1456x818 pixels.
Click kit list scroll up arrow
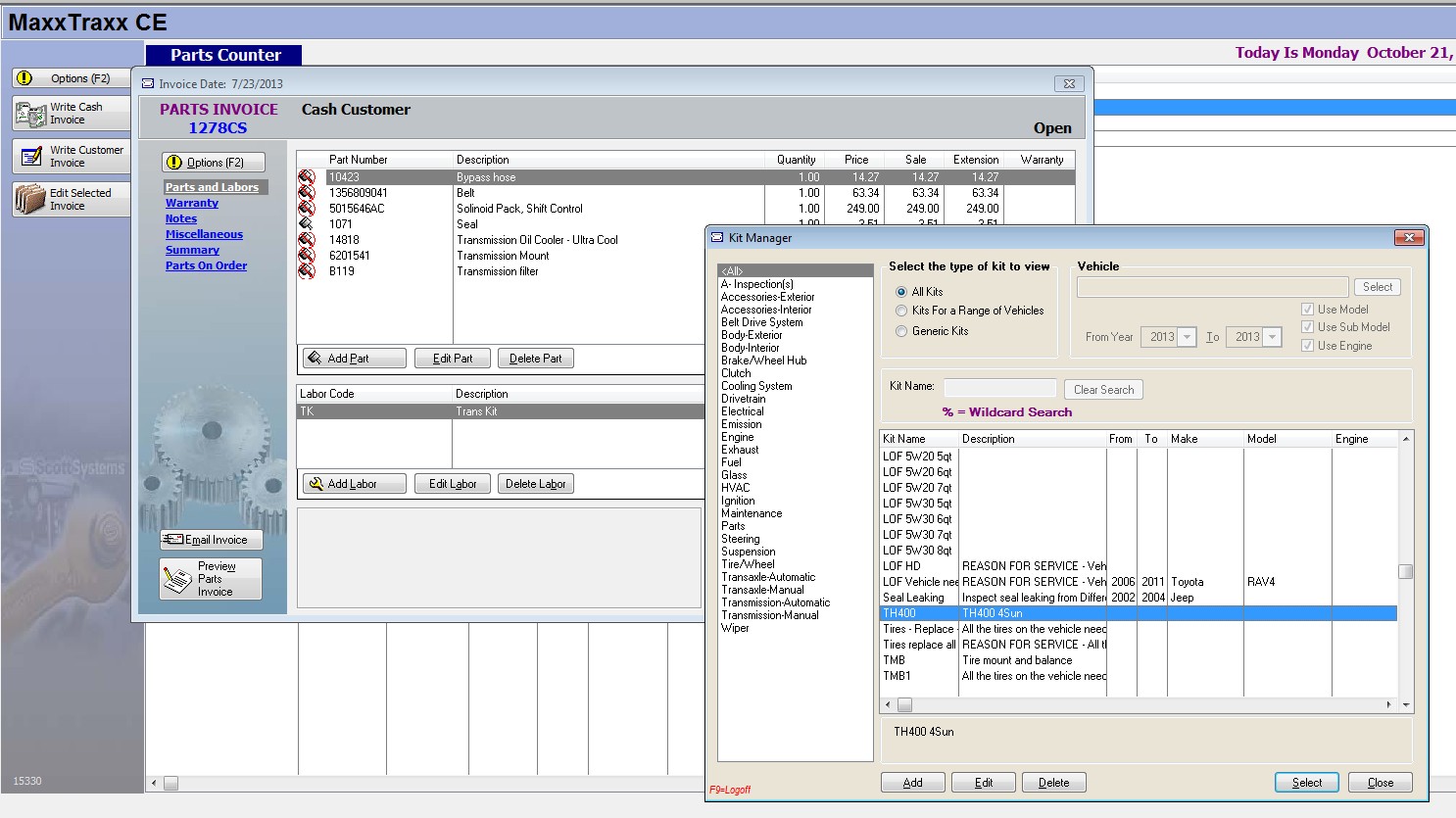point(1406,439)
